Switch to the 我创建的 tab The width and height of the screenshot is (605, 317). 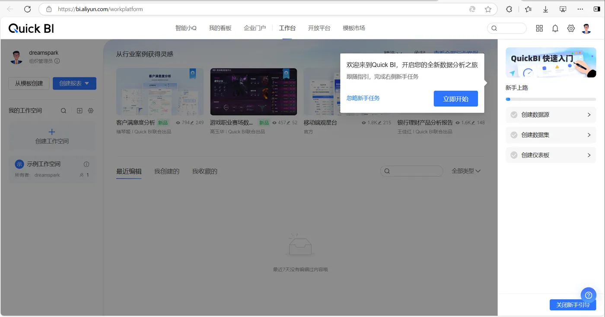167,172
